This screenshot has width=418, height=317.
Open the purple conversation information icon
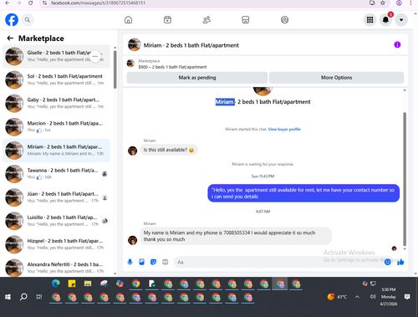[x=397, y=44]
